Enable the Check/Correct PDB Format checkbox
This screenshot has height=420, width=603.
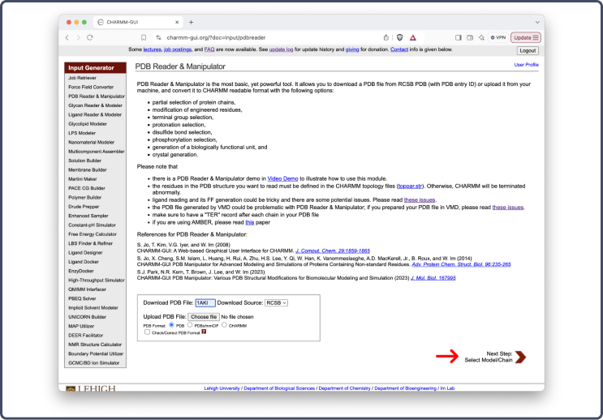click(147, 332)
